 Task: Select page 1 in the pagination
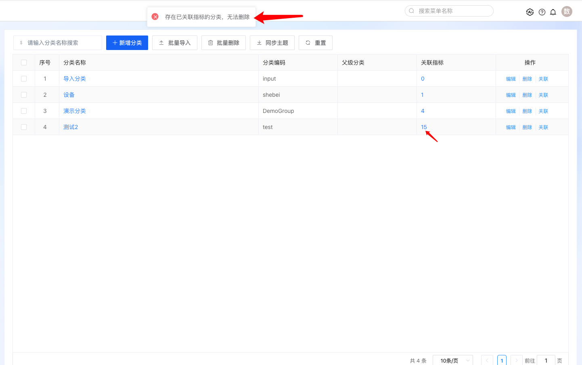pos(502,361)
